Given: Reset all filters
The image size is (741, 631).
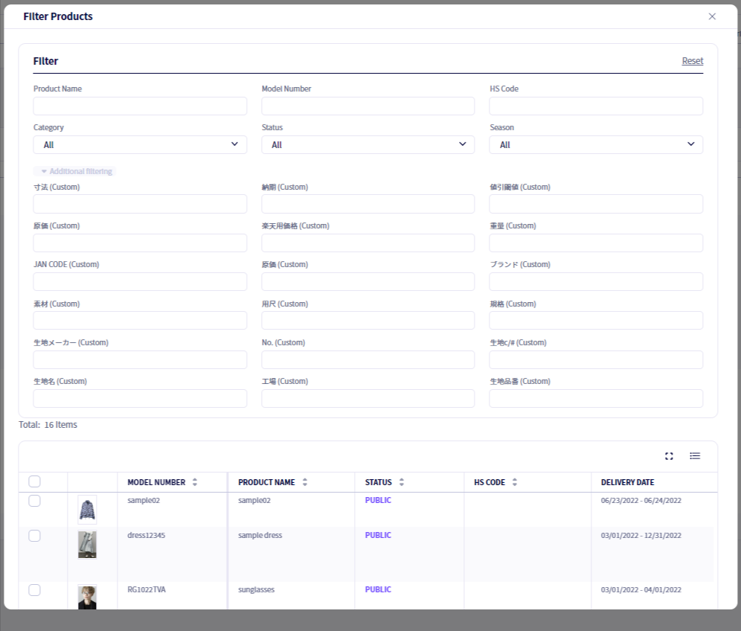Looking at the screenshot, I should 693,61.
